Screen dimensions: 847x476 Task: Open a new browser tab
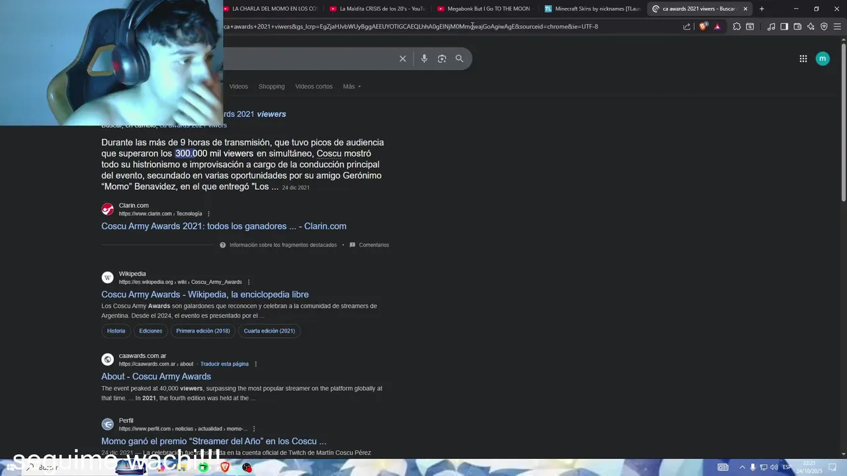pos(762,9)
